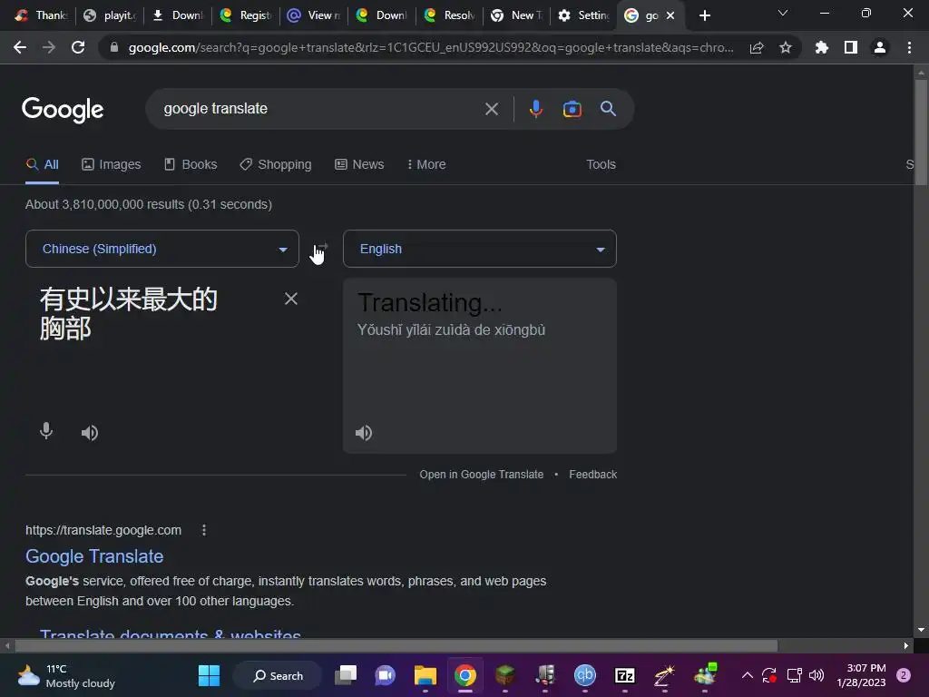Switch to the playit browser tab
This screenshot has width=929, height=697.
[110, 15]
